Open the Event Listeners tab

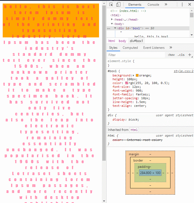point(154,48)
